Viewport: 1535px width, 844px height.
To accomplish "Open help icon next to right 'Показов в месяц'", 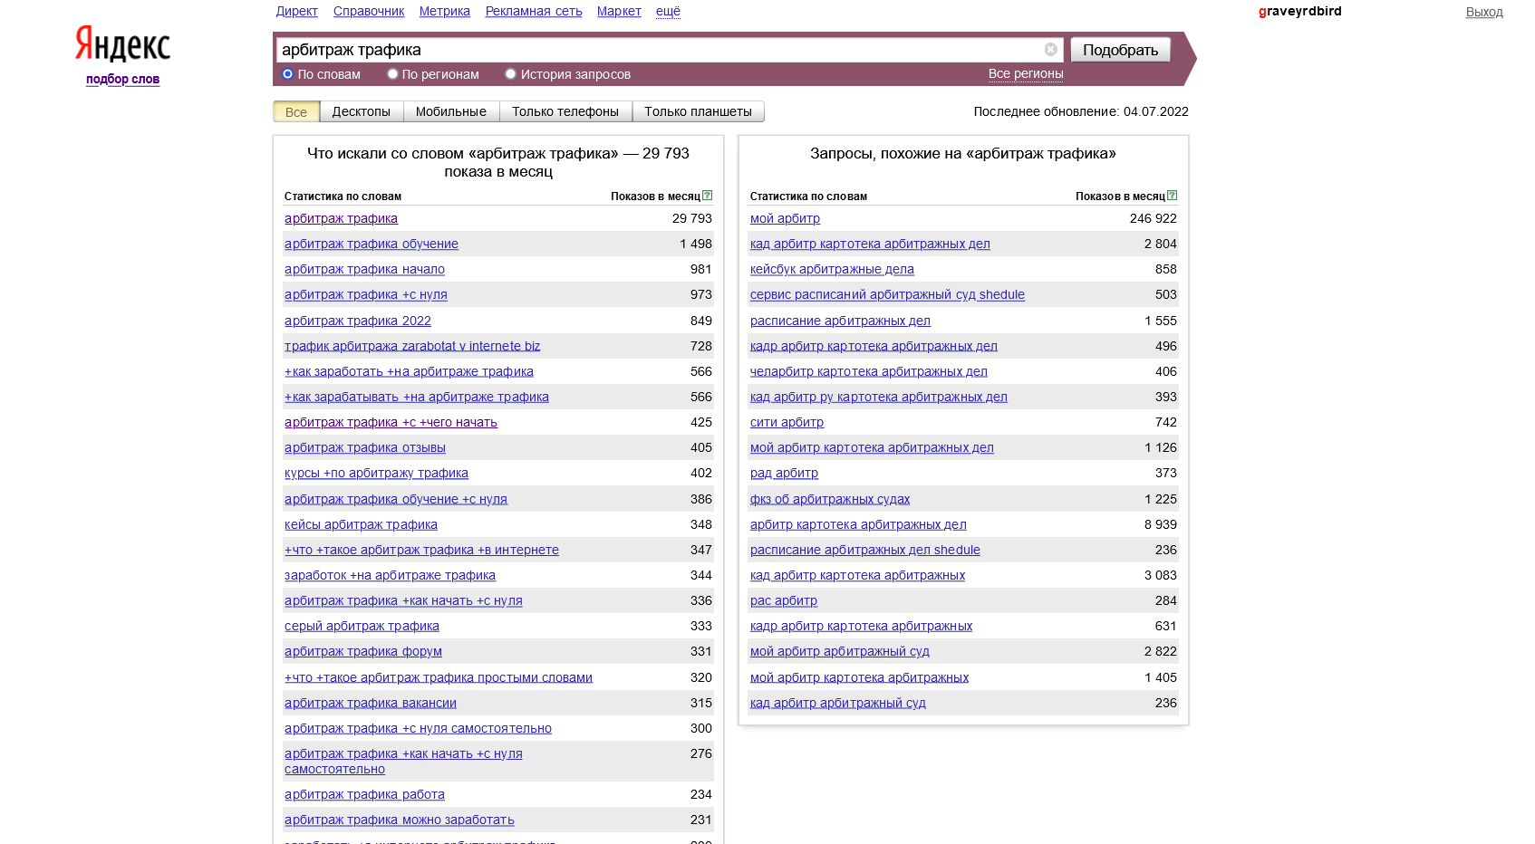I will (x=1173, y=196).
